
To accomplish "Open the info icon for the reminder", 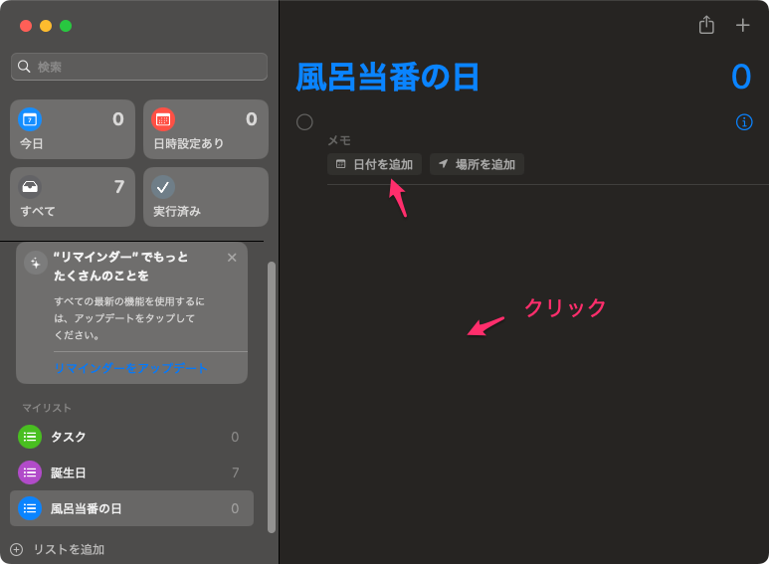I will point(743,122).
